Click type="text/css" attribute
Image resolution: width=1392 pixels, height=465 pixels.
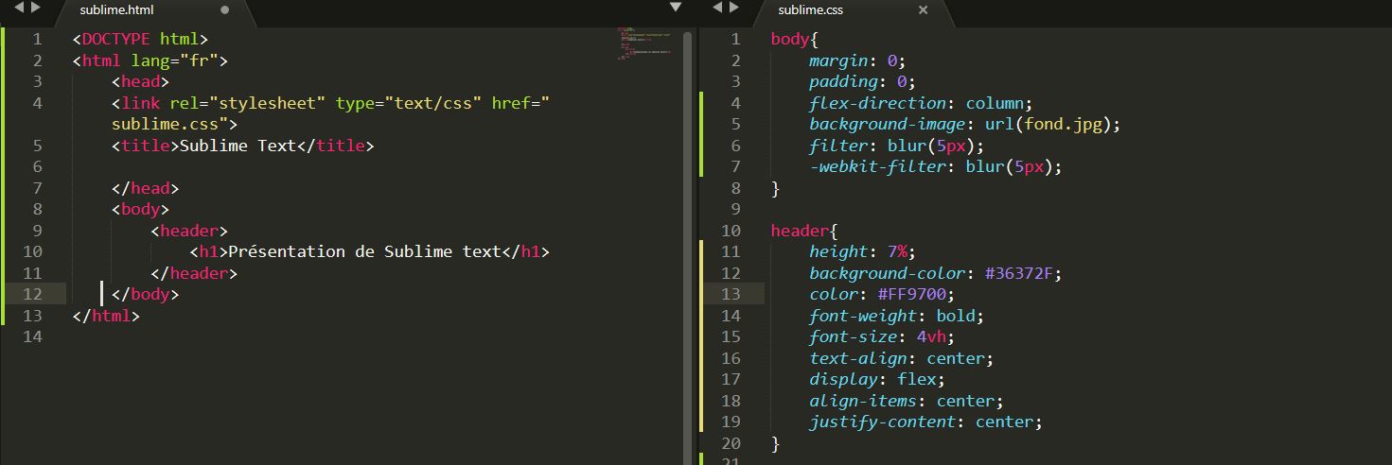[x=408, y=103]
